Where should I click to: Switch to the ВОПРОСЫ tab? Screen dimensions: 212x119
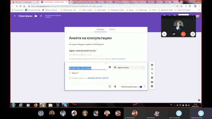pos(100,29)
